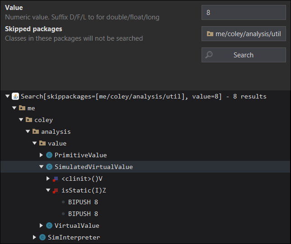Click the me package folder icon
Viewport: 291px width, 244px height.
tap(22, 108)
